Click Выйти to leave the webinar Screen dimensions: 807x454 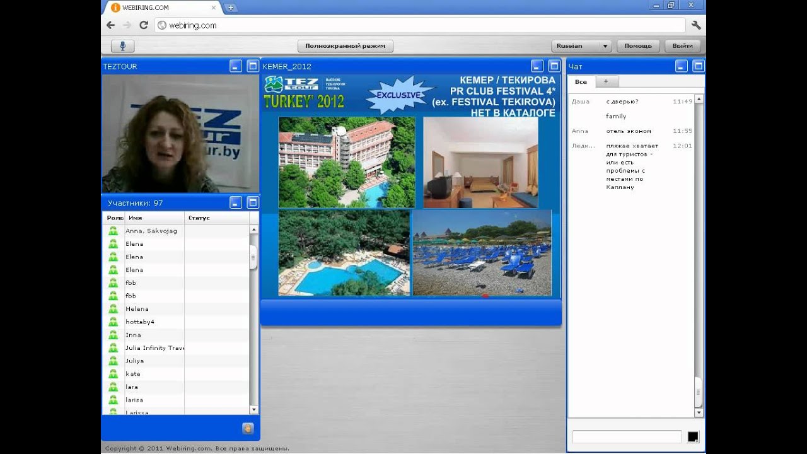pos(683,46)
